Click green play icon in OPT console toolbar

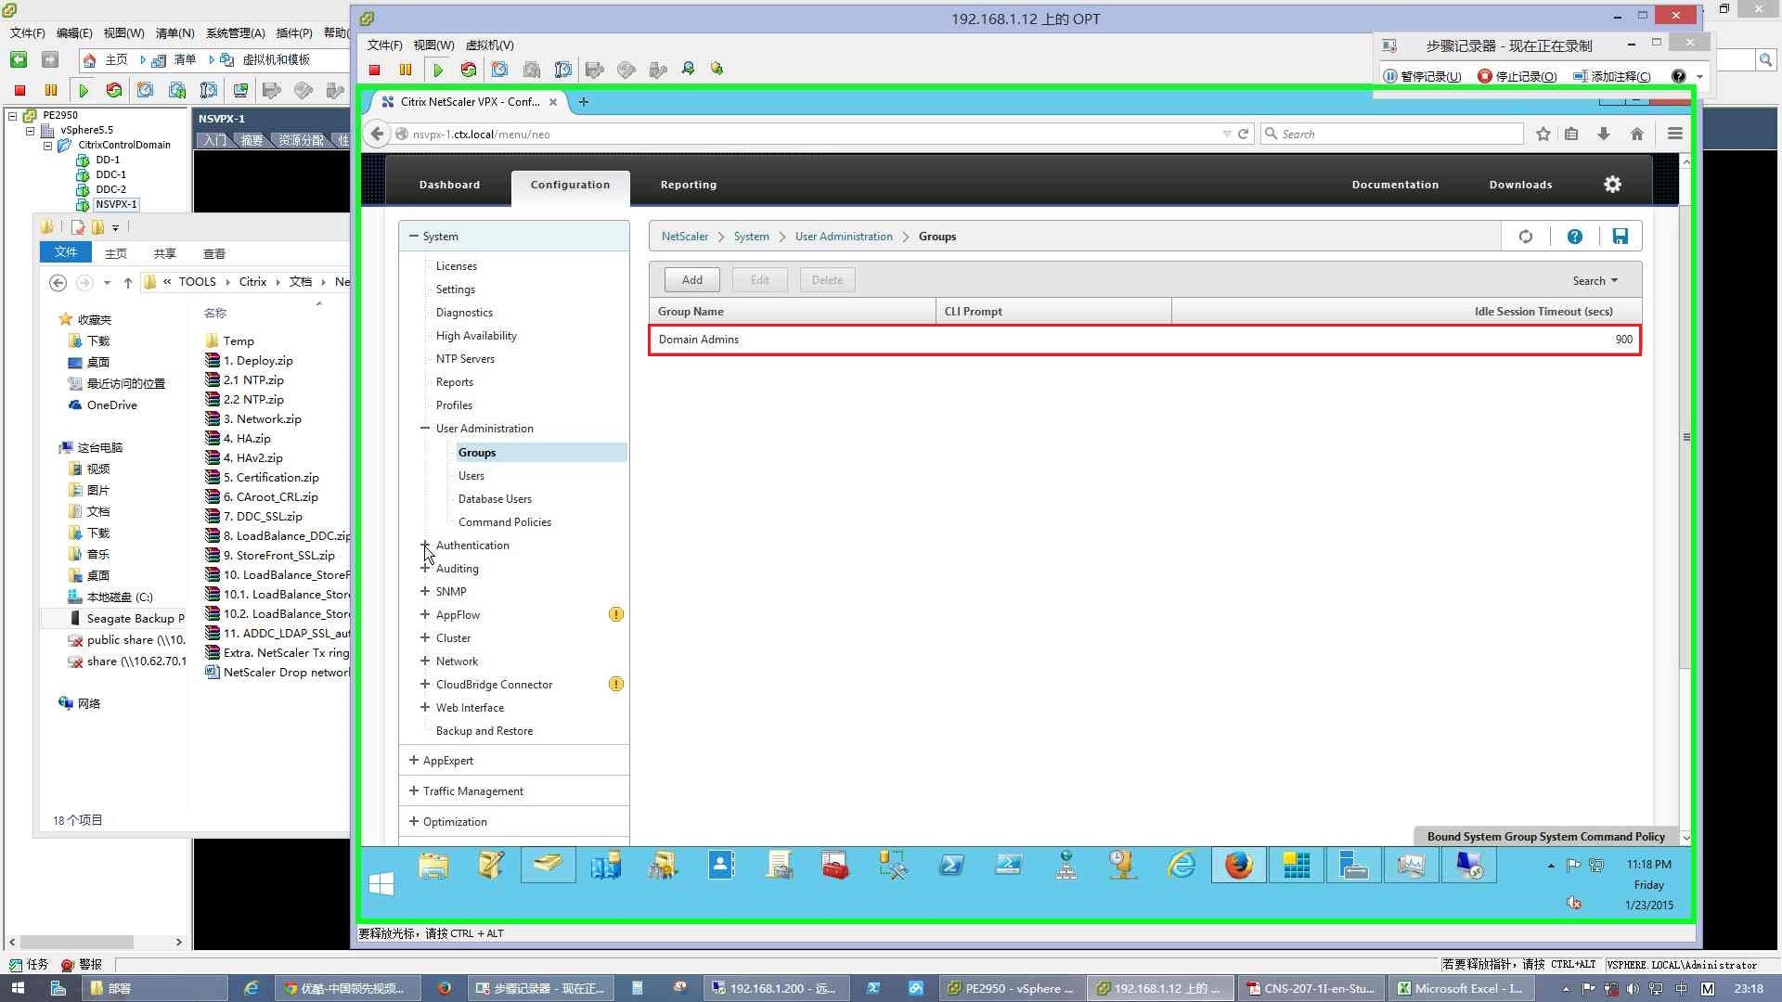(438, 70)
